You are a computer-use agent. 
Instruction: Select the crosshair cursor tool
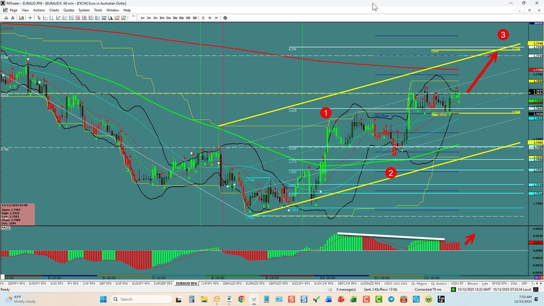coord(30,18)
